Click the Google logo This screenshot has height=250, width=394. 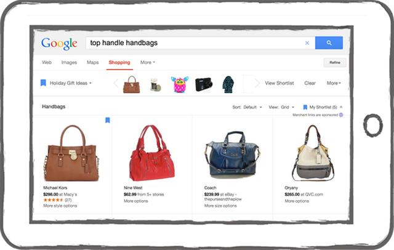59,44
